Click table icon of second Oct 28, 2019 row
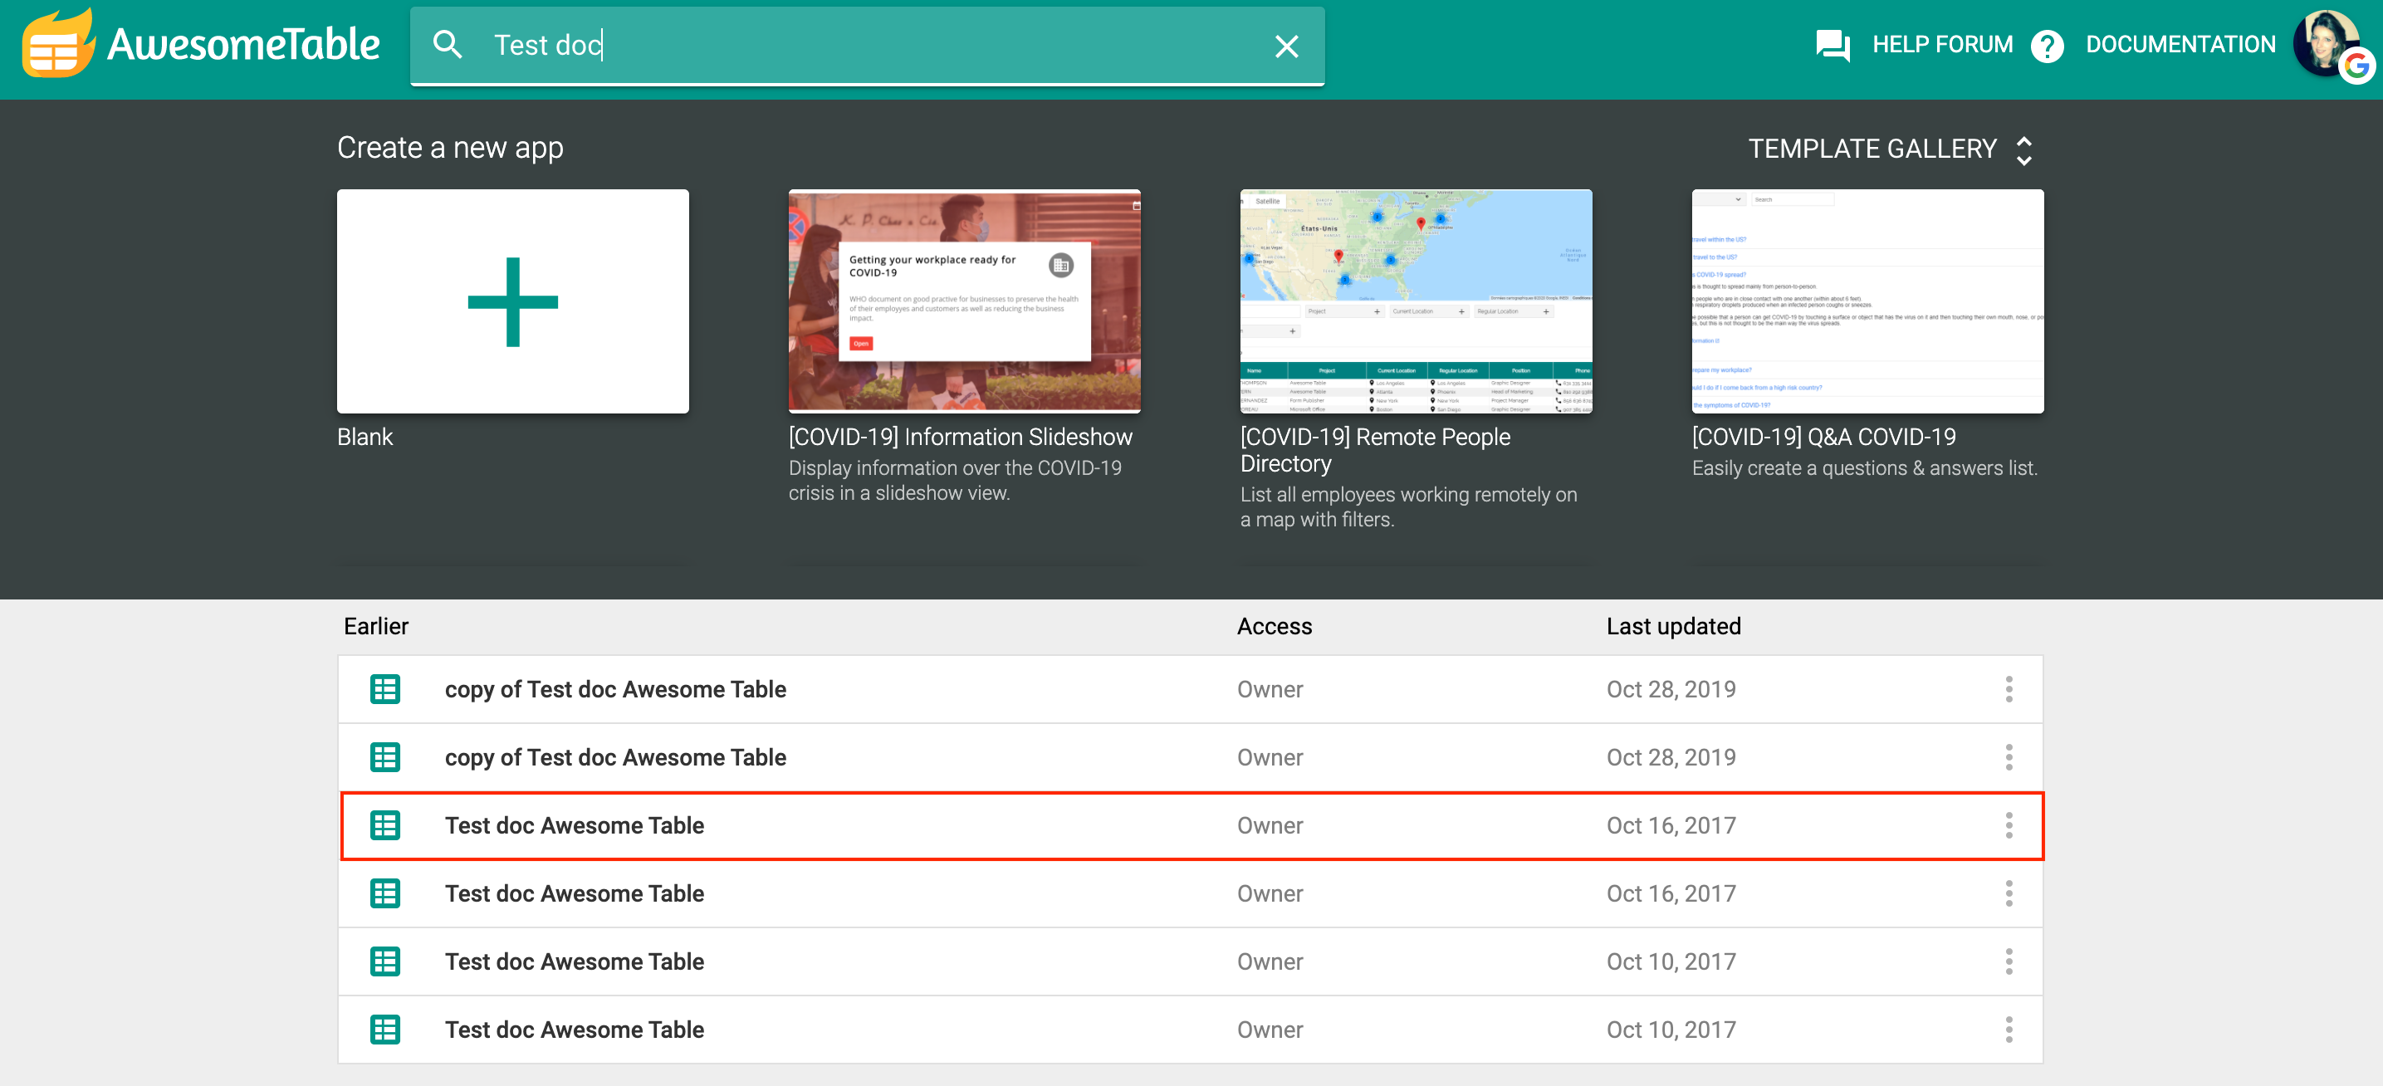2383x1086 pixels. tap(384, 757)
